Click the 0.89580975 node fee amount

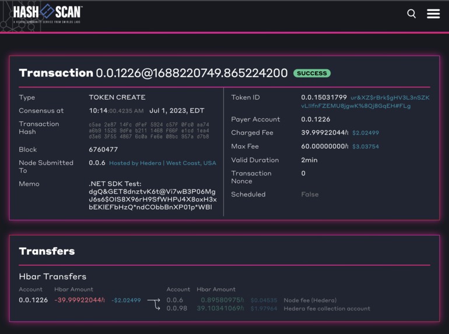tap(222, 300)
